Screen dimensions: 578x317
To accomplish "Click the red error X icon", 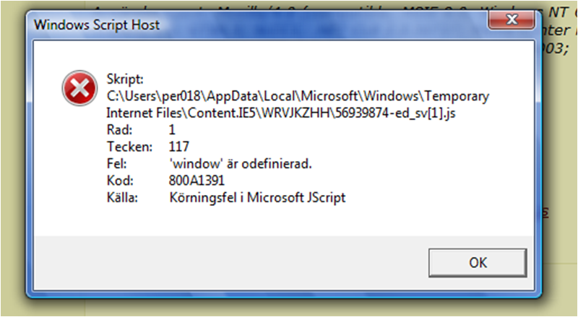I will pyautogui.click(x=79, y=88).
